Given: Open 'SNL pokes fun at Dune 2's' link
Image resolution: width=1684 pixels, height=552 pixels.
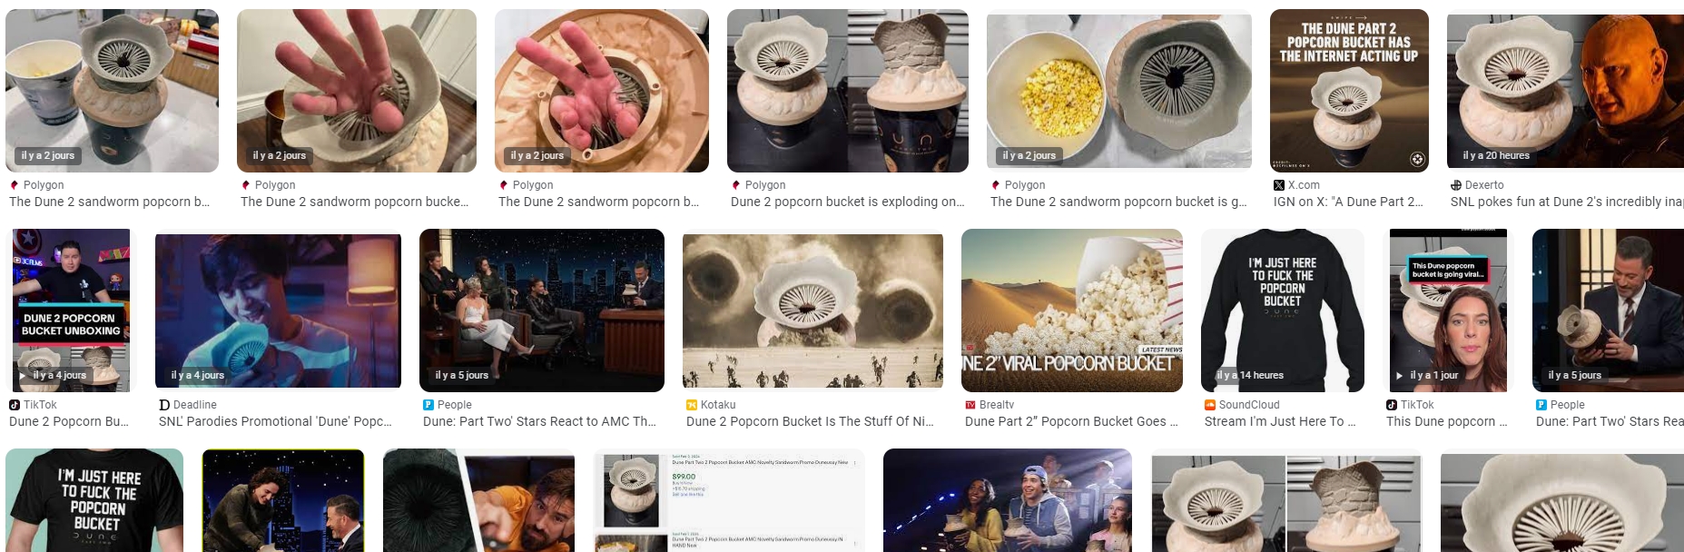Looking at the screenshot, I should pyautogui.click(x=1567, y=202).
